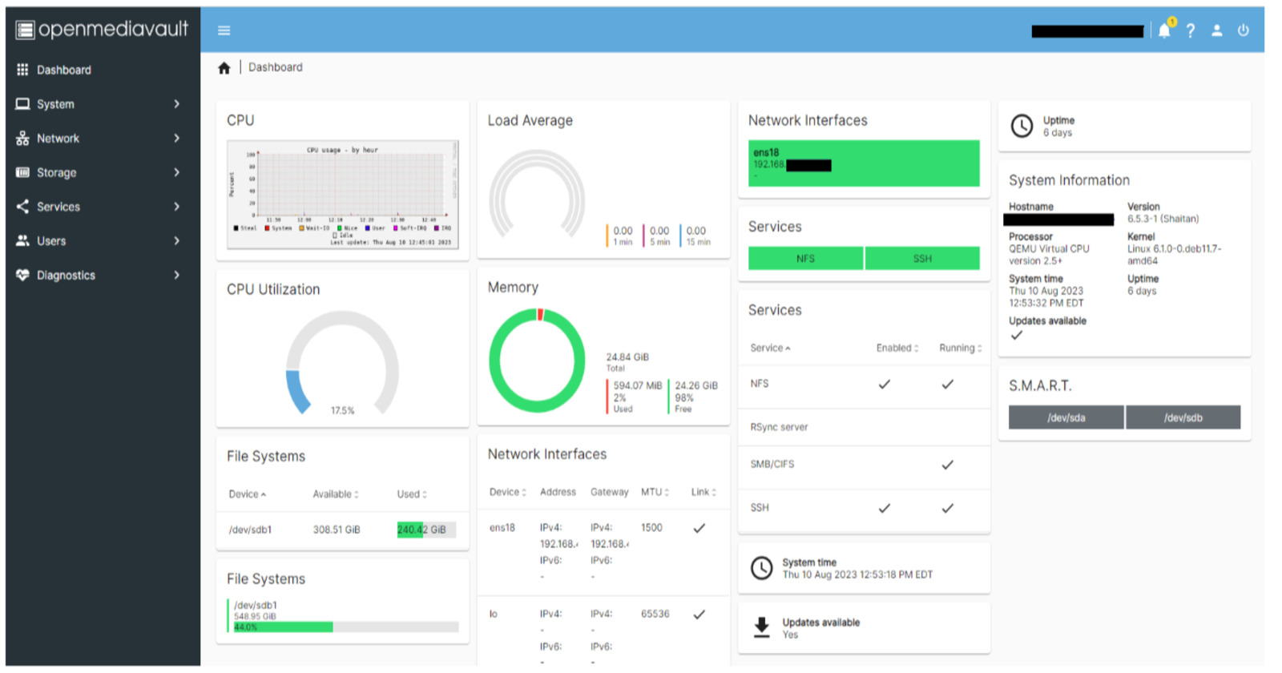This screenshot has width=1282, height=673.
Task: Click SSH running checkmark
Action: click(x=948, y=508)
